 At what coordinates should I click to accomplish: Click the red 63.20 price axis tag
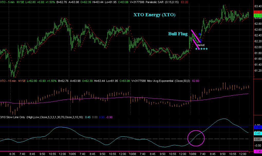click(x=258, y=12)
